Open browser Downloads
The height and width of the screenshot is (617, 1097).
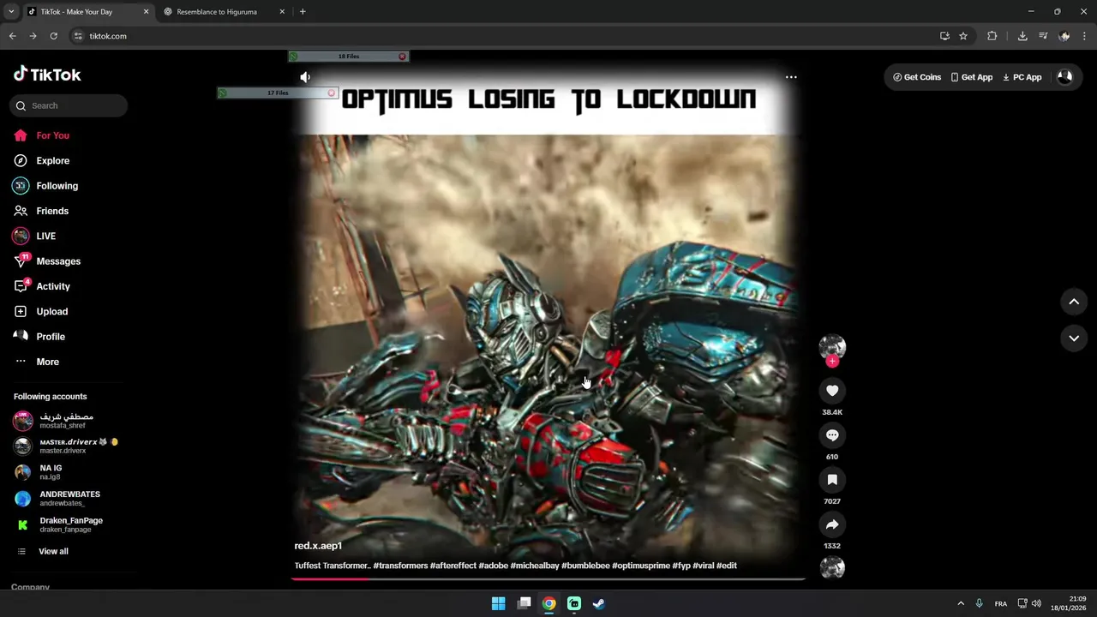1022,36
